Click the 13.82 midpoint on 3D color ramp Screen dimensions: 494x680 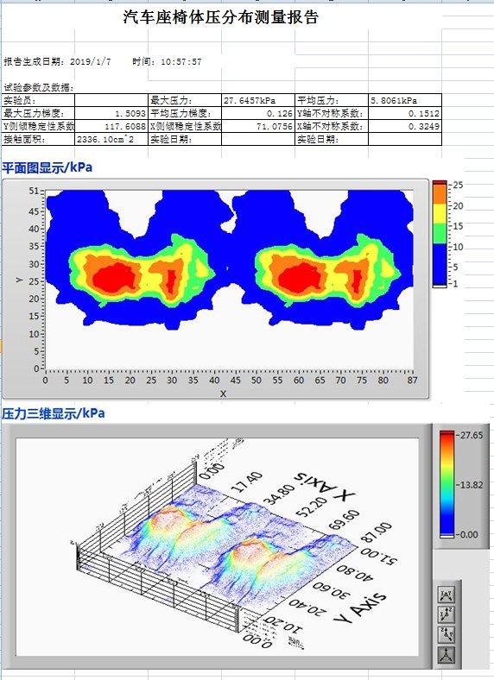[471, 485]
